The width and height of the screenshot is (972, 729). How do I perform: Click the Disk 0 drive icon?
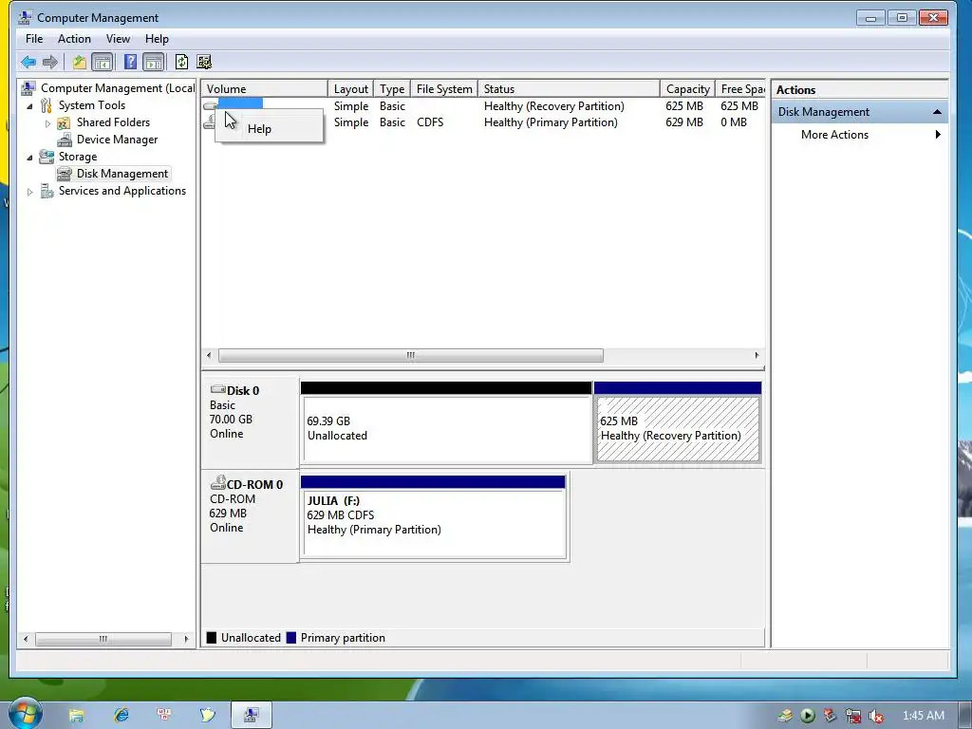[x=217, y=389]
